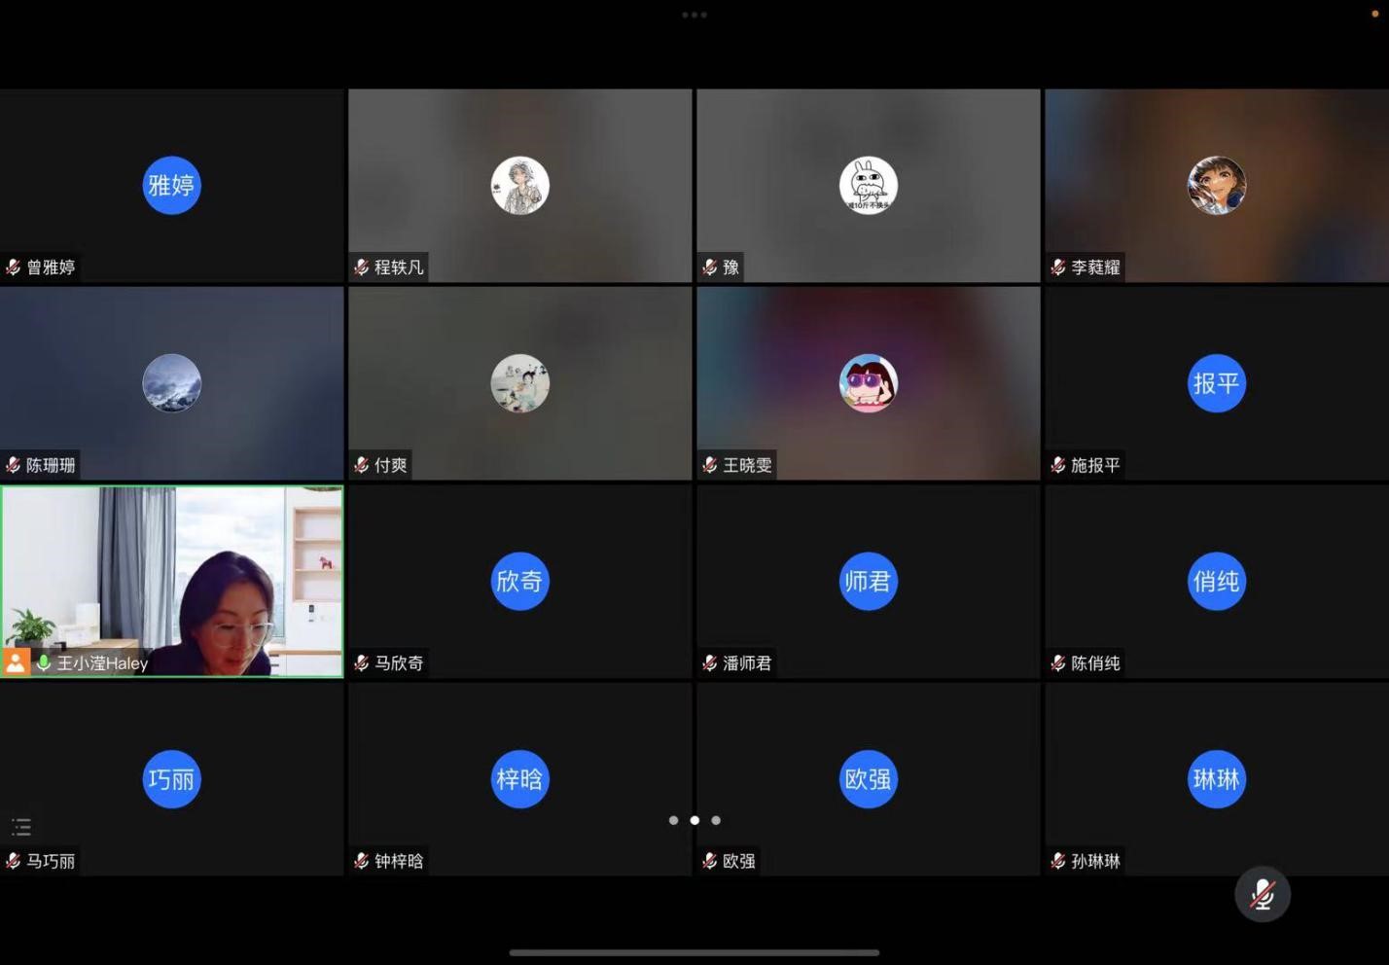
Task: Click the rabbit cartoon avatar of 豫
Action: tap(868, 185)
